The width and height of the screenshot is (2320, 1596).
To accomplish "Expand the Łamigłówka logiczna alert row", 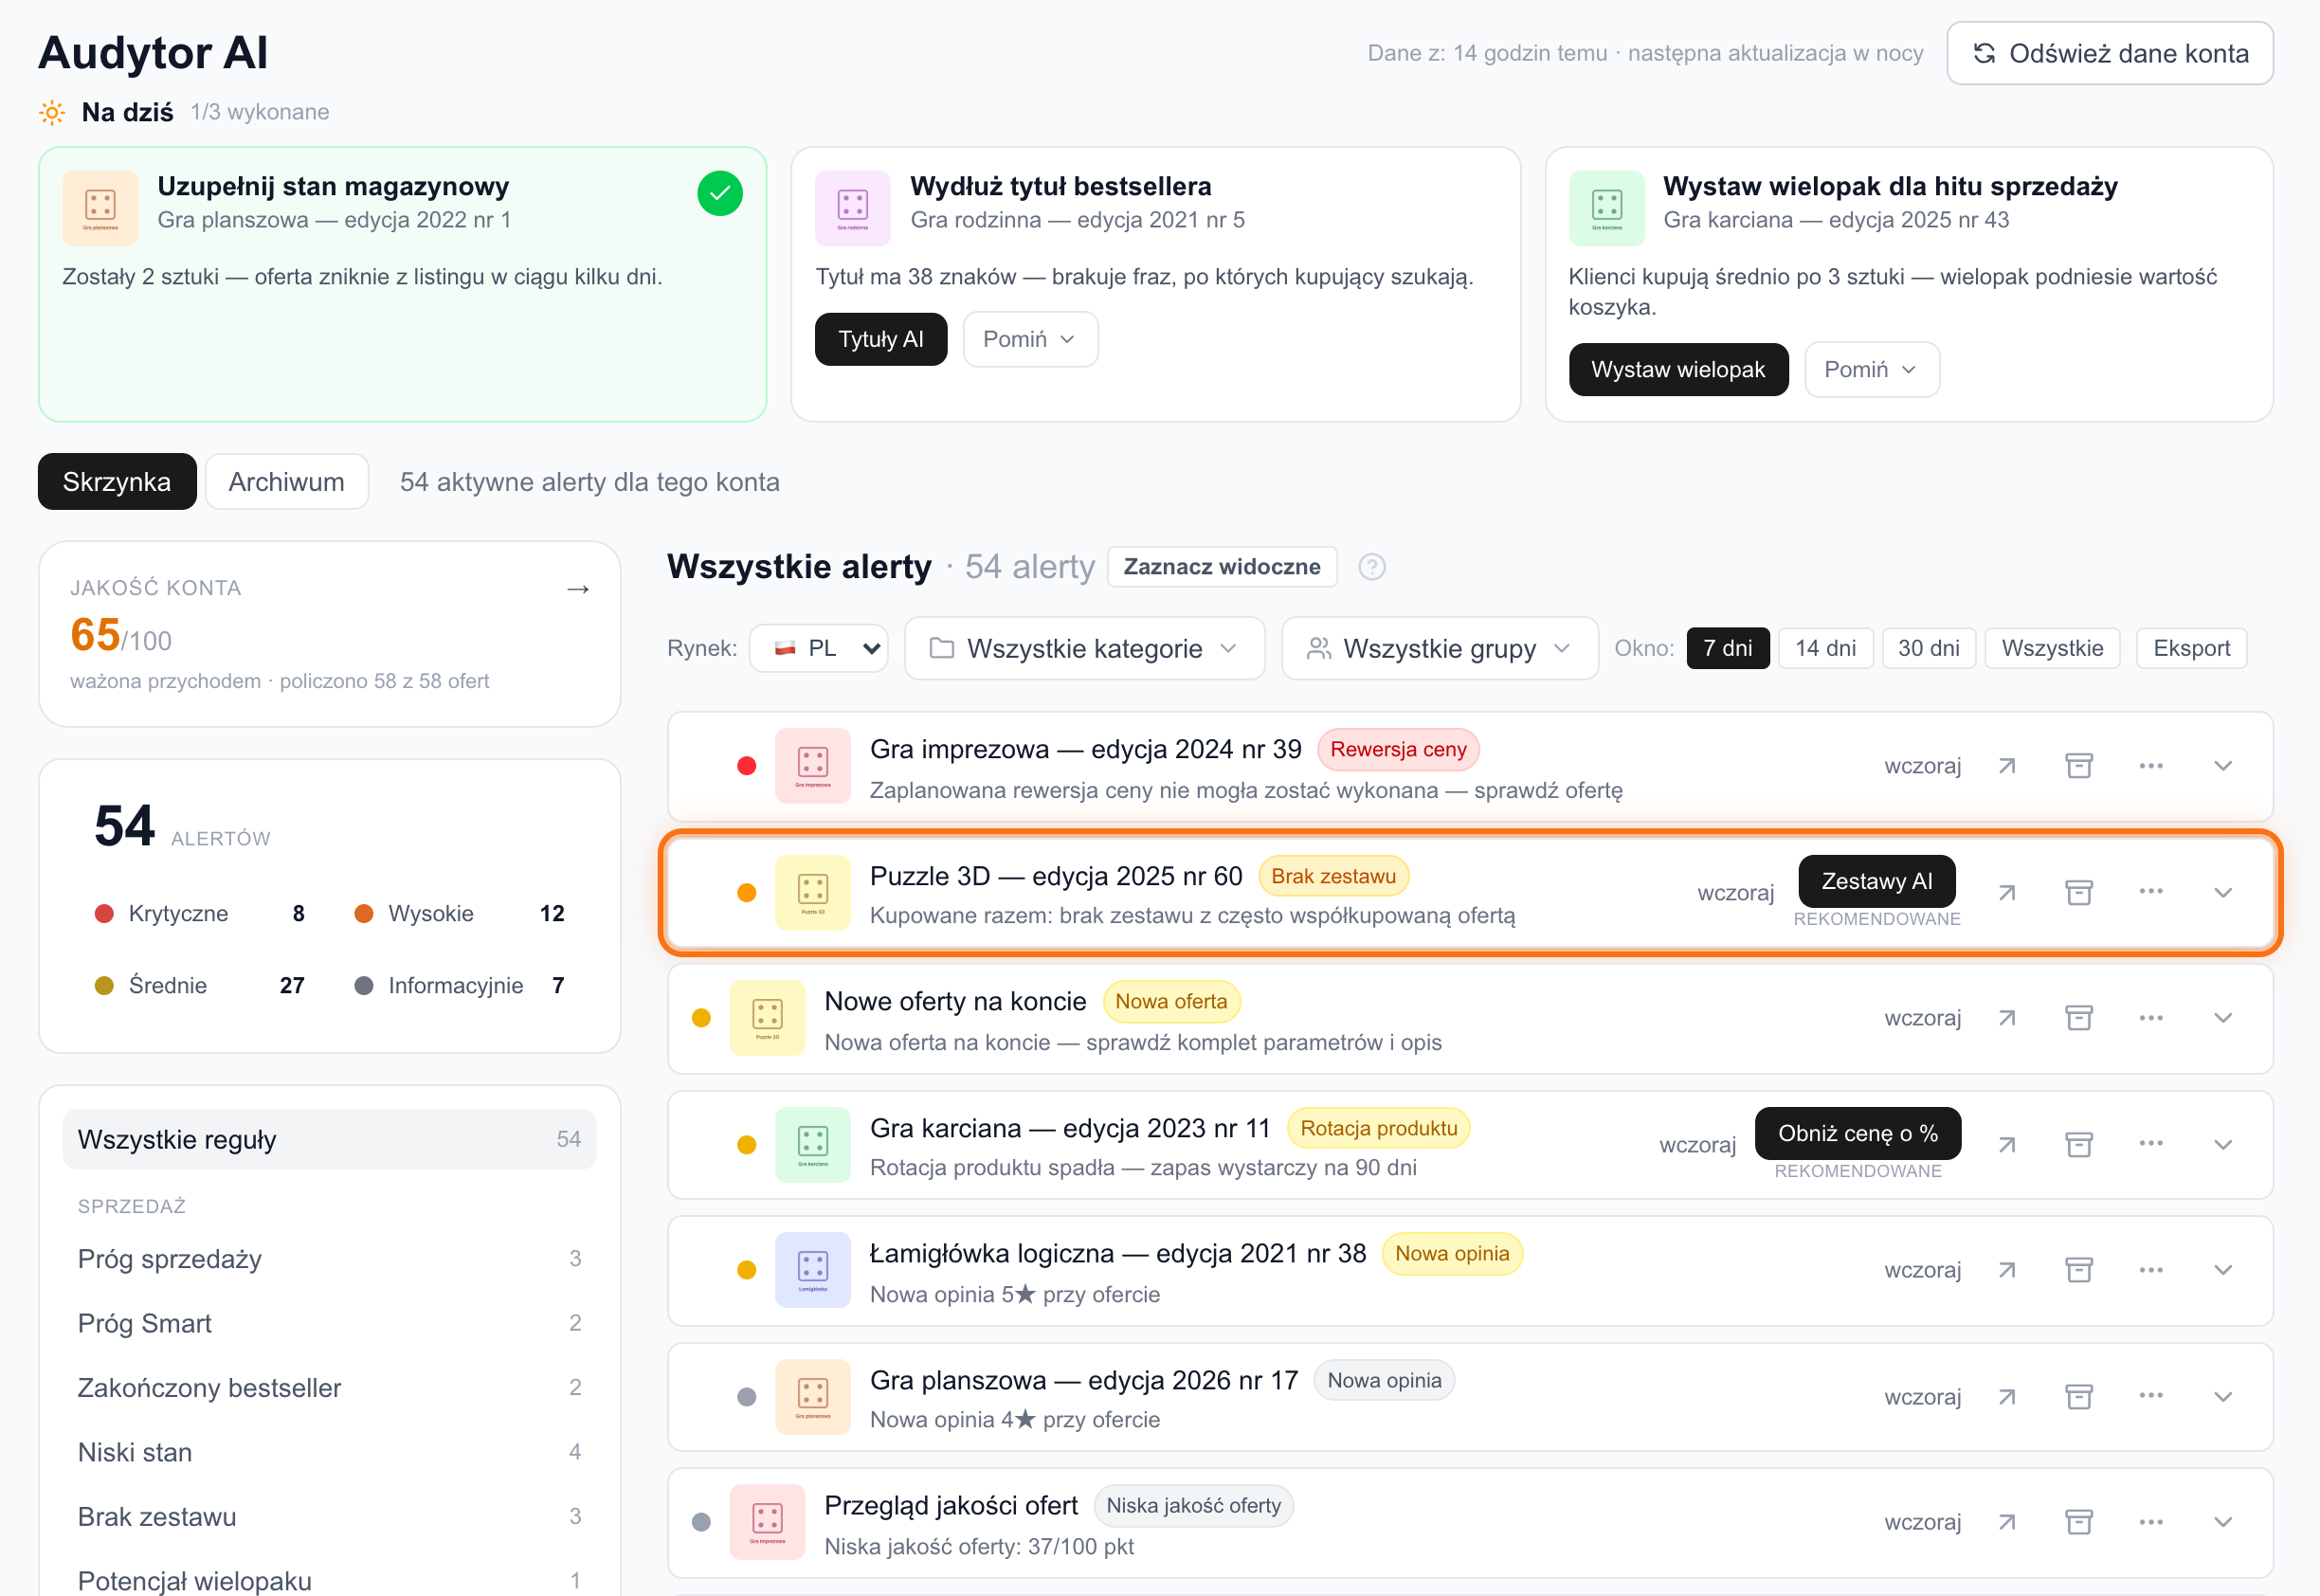I will (x=2222, y=1270).
